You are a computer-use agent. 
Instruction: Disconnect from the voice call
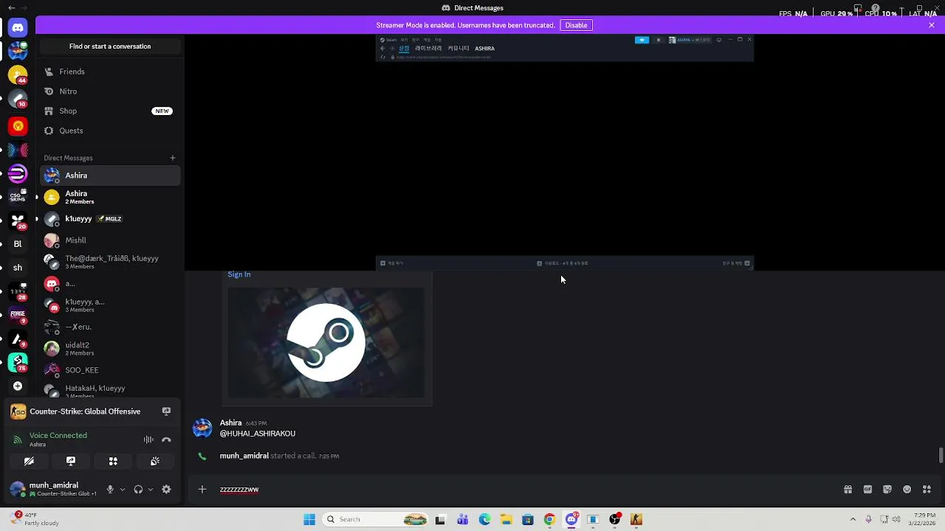[x=166, y=440]
